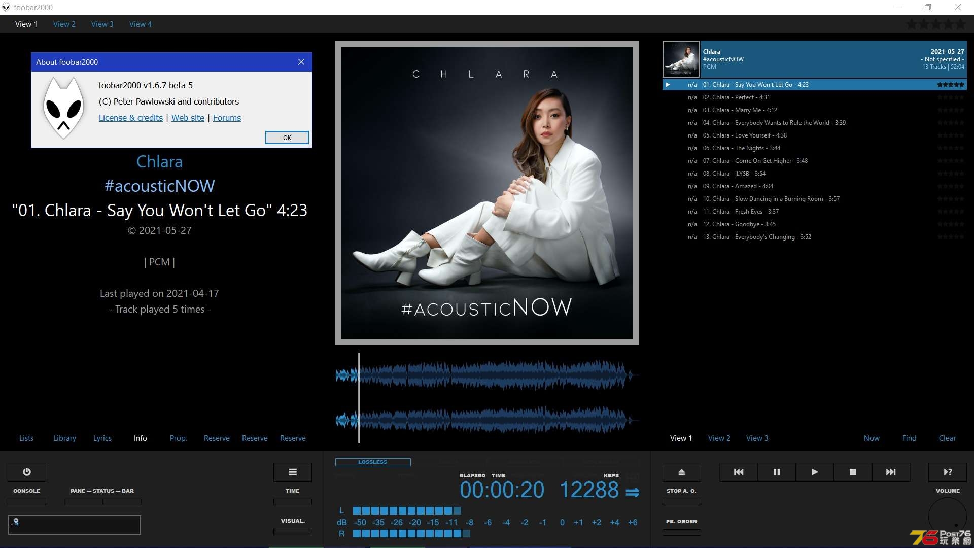Viewport: 974px width, 548px height.
Task: Select track '11. Chlara - Fresh Eyes - 3:37'
Action: point(814,212)
